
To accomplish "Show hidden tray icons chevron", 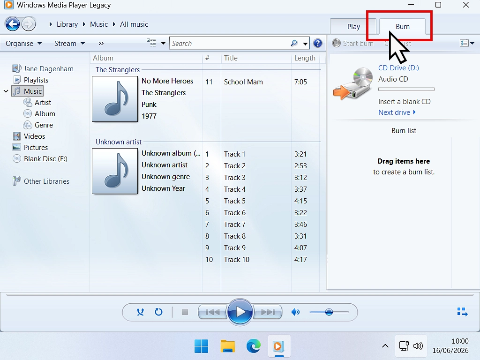I will coord(385,346).
